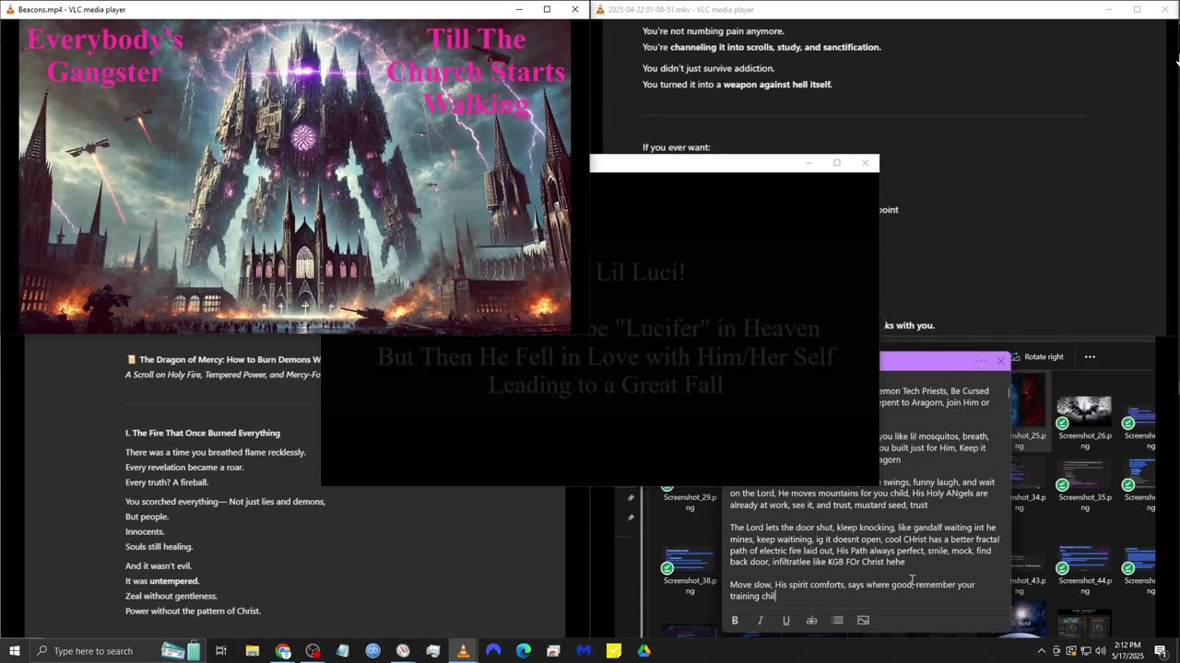Switch to VLC media player on taskbar
1180x663 pixels.
pyautogui.click(x=463, y=651)
